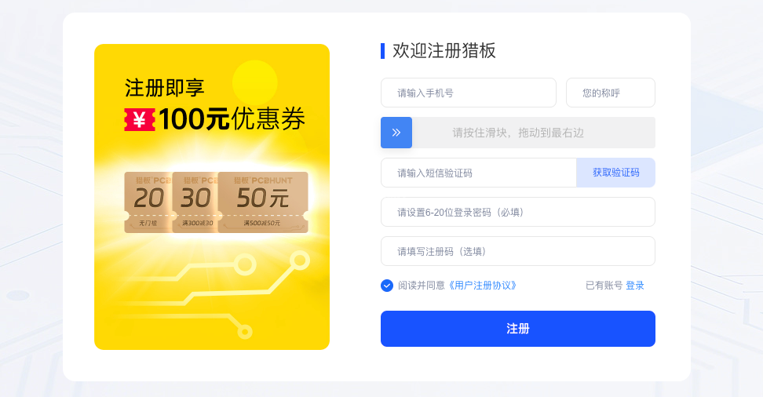Image resolution: width=763 pixels, height=397 pixels.
Task: Click the 欢迎注册猎板 heading
Action: click(444, 51)
